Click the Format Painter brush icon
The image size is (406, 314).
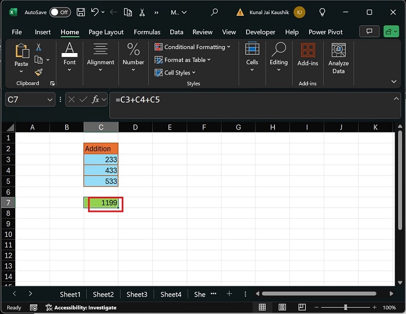tap(39, 72)
